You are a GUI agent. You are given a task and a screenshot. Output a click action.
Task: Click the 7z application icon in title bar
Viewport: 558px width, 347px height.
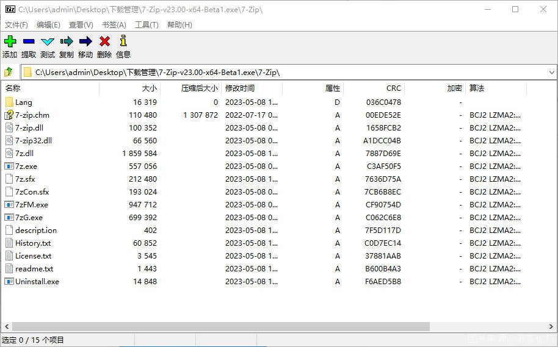click(x=10, y=9)
